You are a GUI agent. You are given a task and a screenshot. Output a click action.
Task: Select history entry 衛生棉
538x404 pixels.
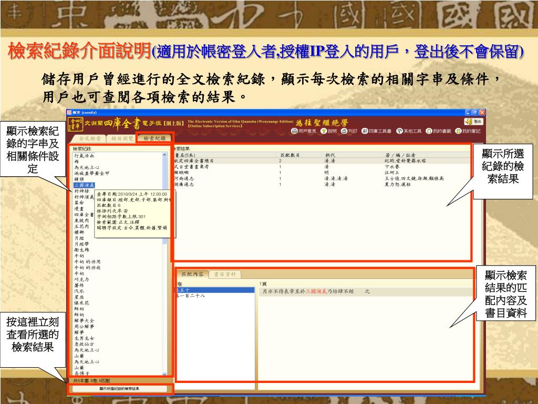[81, 250]
